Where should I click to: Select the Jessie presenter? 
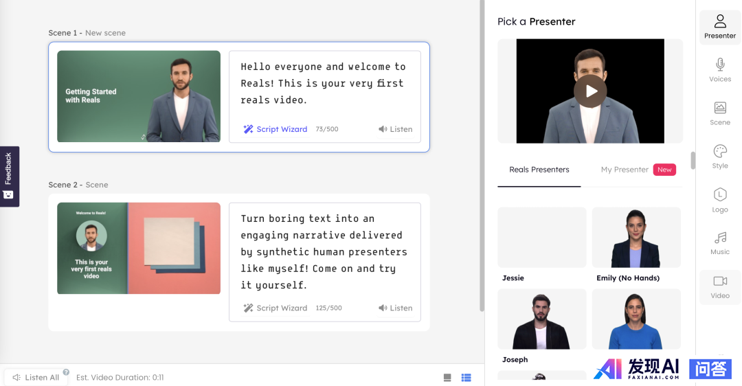(x=542, y=238)
